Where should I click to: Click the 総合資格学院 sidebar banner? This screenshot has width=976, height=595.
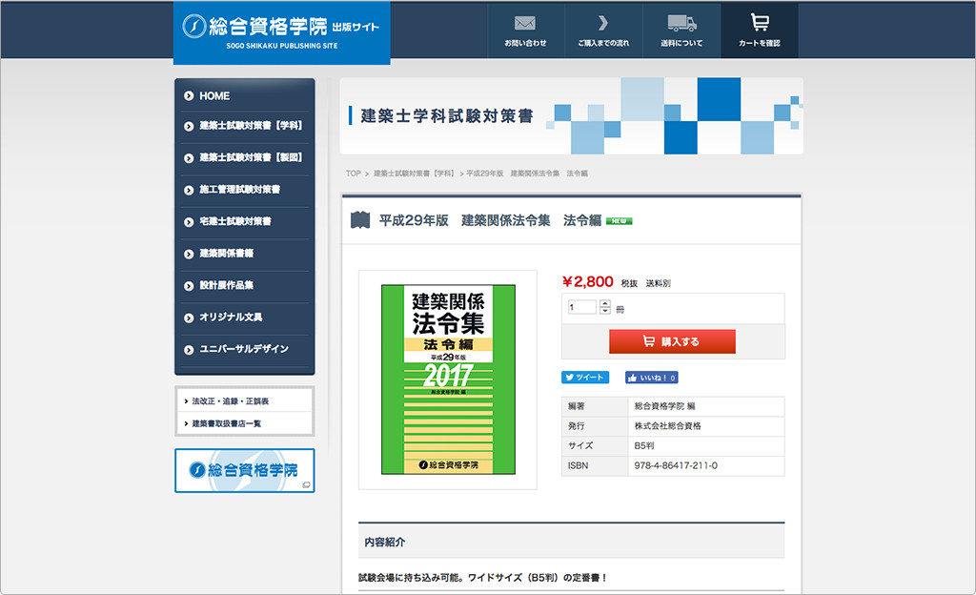pyautogui.click(x=244, y=470)
